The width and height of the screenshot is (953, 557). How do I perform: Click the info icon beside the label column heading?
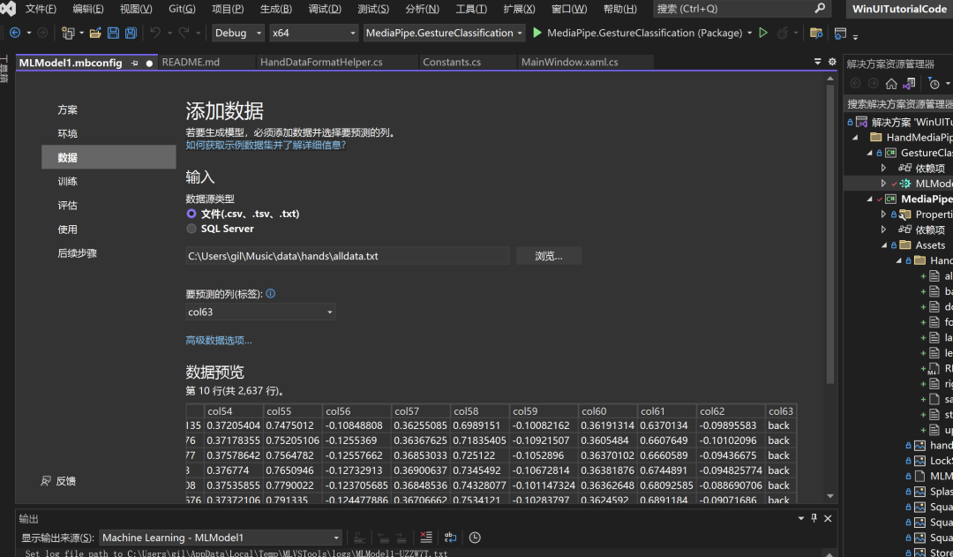271,293
